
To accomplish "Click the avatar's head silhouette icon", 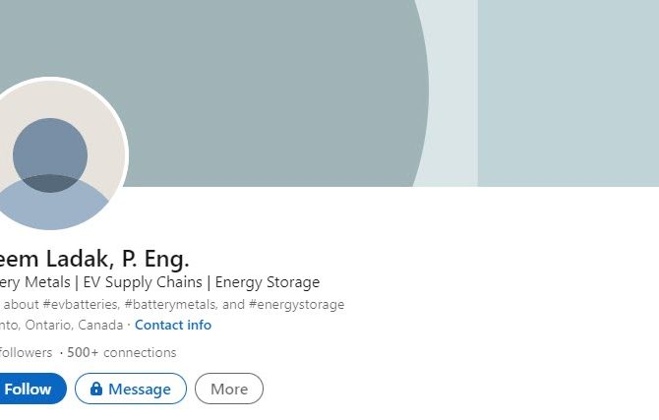I will (50, 154).
